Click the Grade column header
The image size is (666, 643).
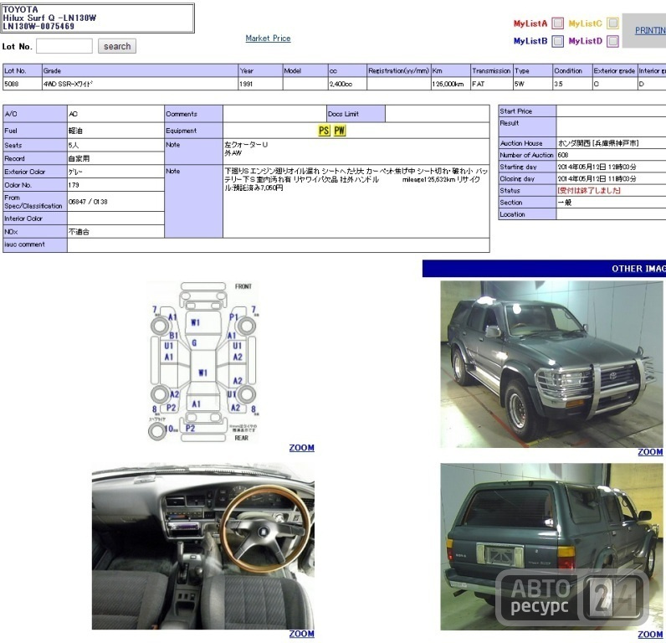pyautogui.click(x=140, y=70)
